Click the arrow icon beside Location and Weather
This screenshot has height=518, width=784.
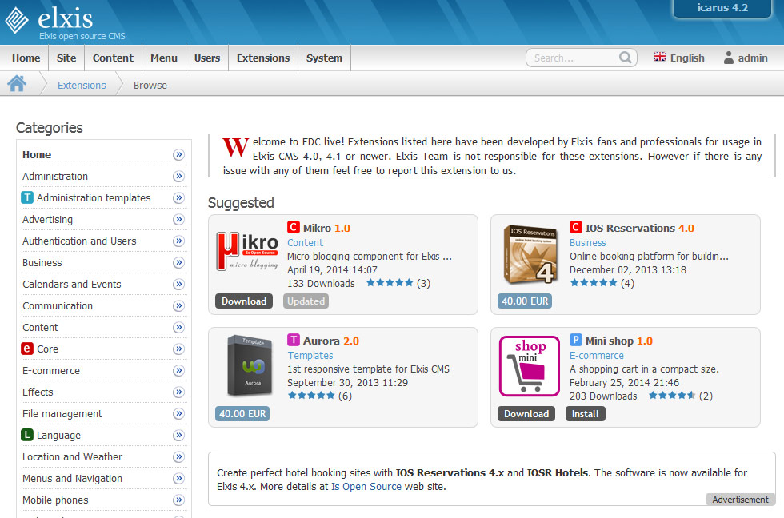[178, 456]
